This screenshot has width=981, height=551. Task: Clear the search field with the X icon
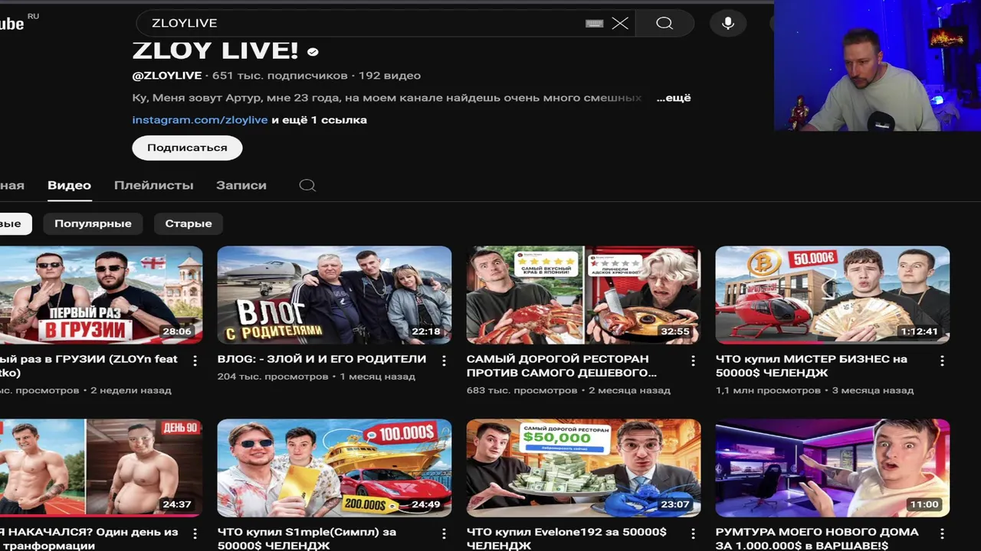click(620, 23)
